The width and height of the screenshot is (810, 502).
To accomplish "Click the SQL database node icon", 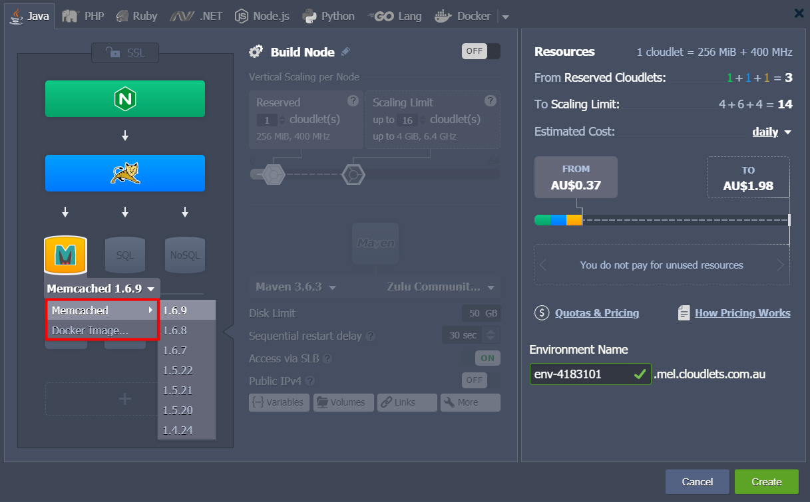I will click(x=125, y=255).
